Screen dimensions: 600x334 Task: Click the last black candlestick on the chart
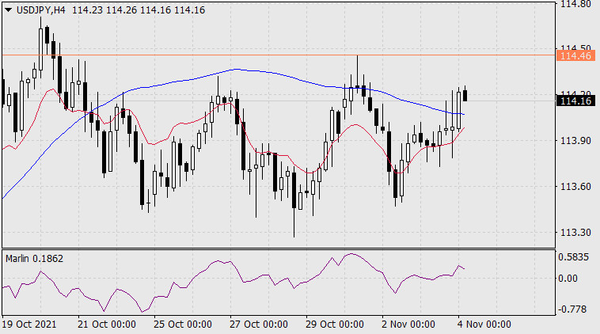click(x=465, y=96)
